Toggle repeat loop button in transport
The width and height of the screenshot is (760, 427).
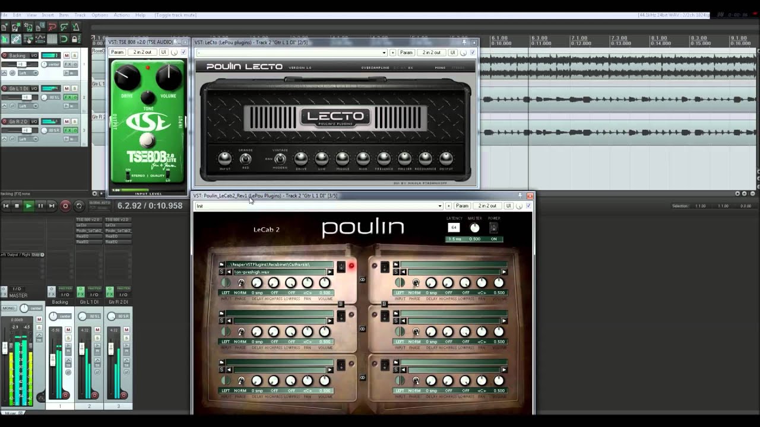pyautogui.click(x=79, y=206)
